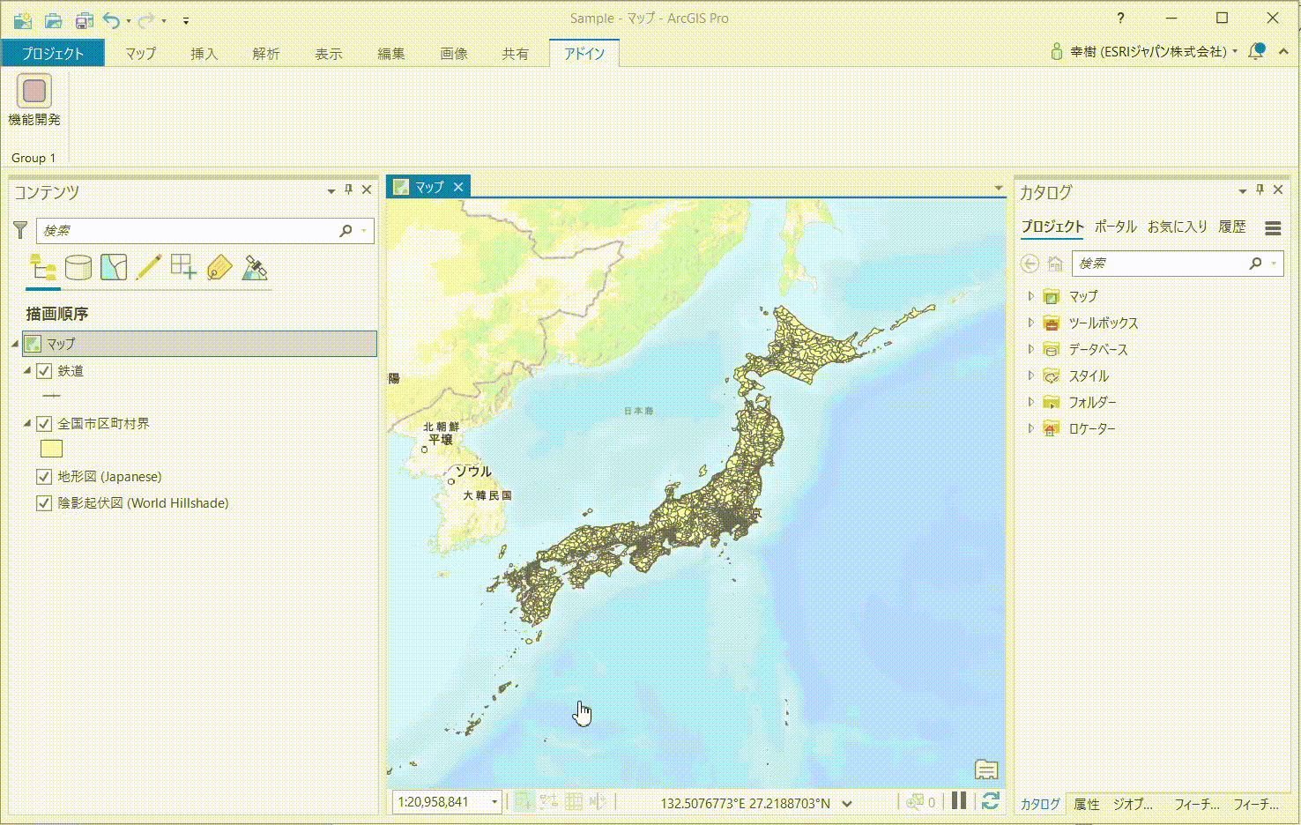This screenshot has width=1301, height=825.
Task: Open the map scale dropdown
Action: [x=494, y=802]
